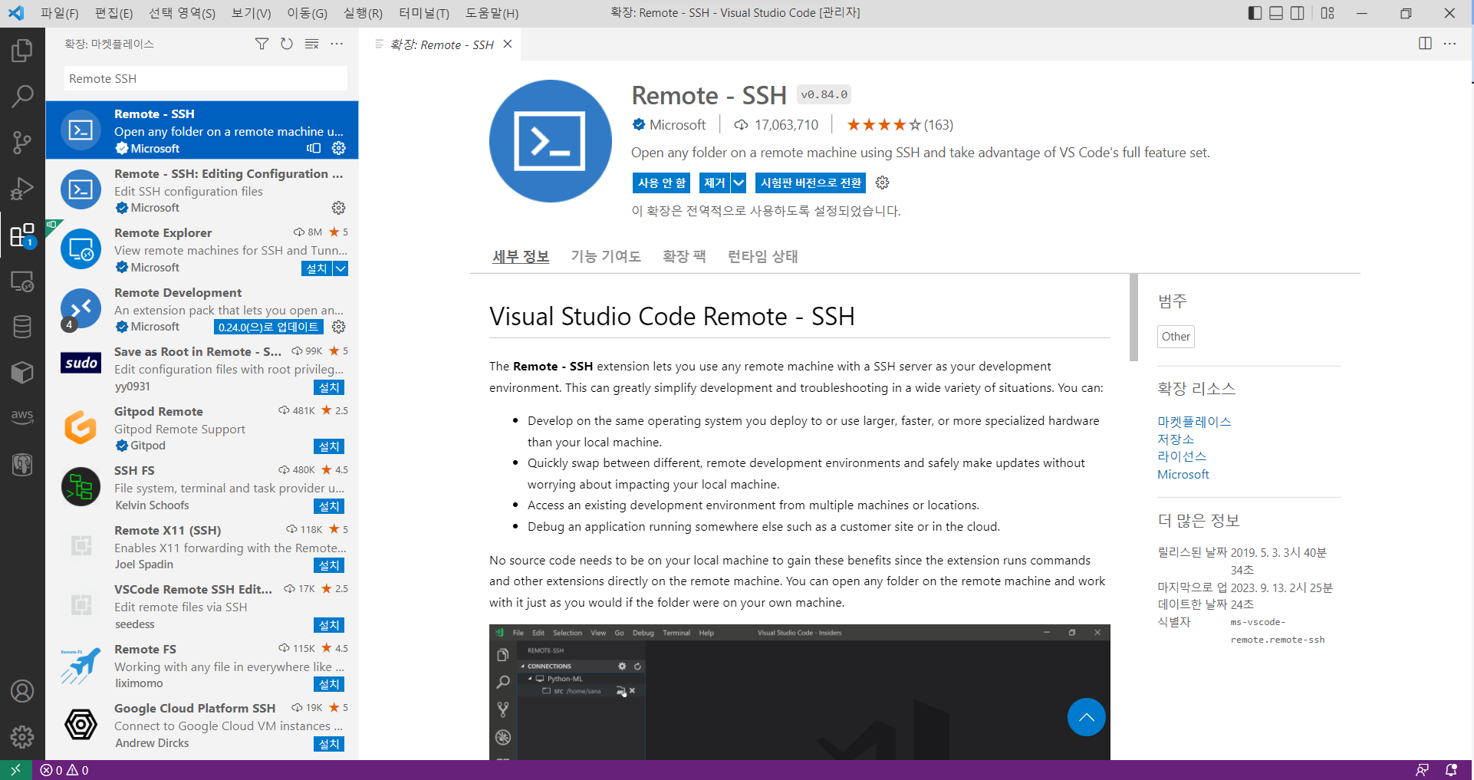Open gear for Remote - SSH: Editing Configuration

(339, 208)
